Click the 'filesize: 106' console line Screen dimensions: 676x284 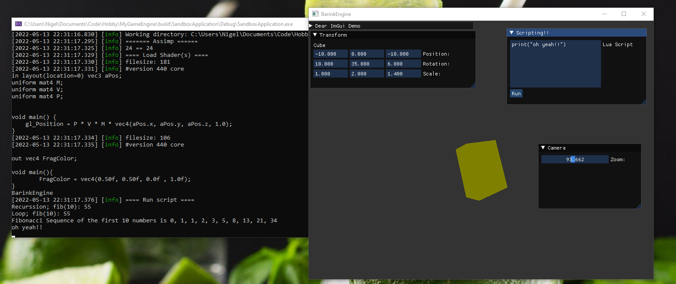coord(91,138)
